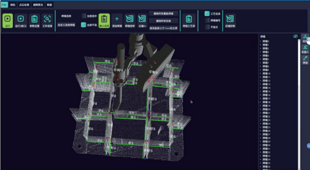Click the 删除所有包角 button
Viewport: 310px width, 170px height.
pos(164,21)
